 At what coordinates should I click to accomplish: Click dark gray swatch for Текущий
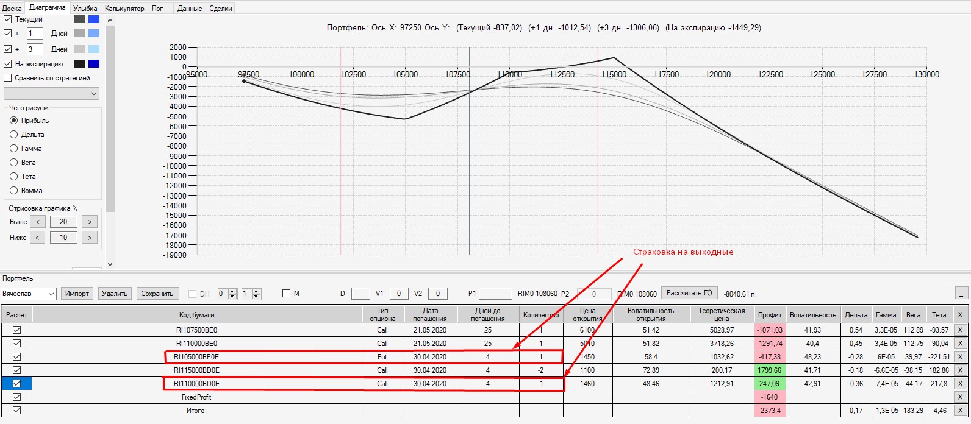tap(79, 19)
